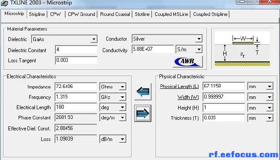
Task: Open the Physical Length mm unit dropdown
Action: click(269, 87)
